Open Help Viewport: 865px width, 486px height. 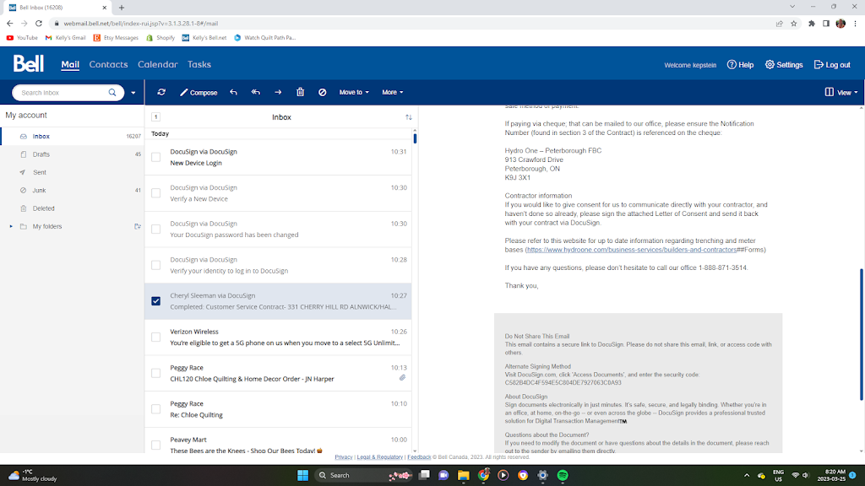740,65
